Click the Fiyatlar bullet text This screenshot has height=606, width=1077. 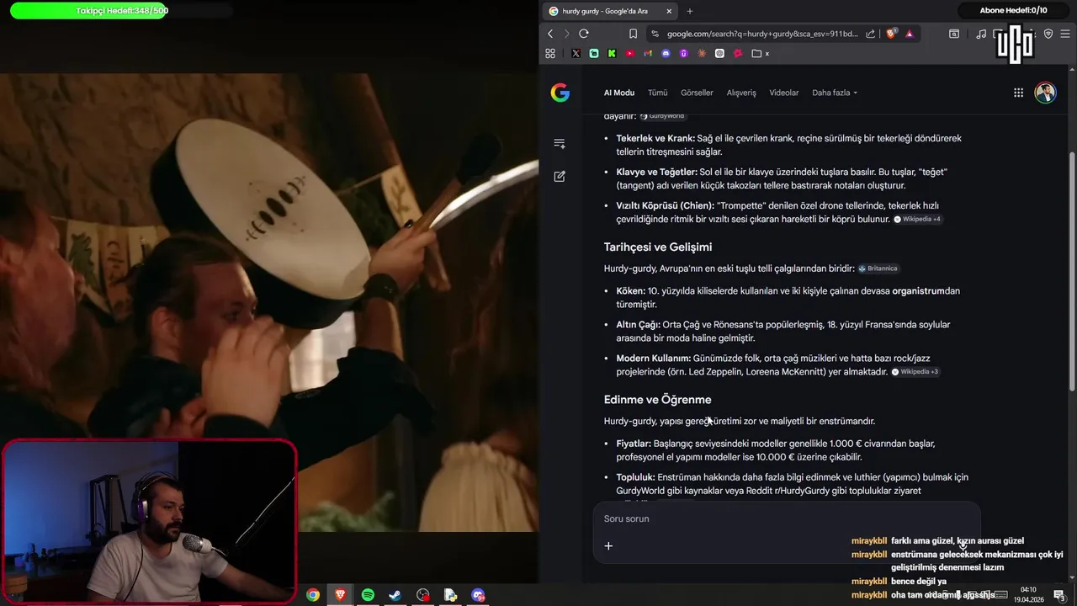775,450
